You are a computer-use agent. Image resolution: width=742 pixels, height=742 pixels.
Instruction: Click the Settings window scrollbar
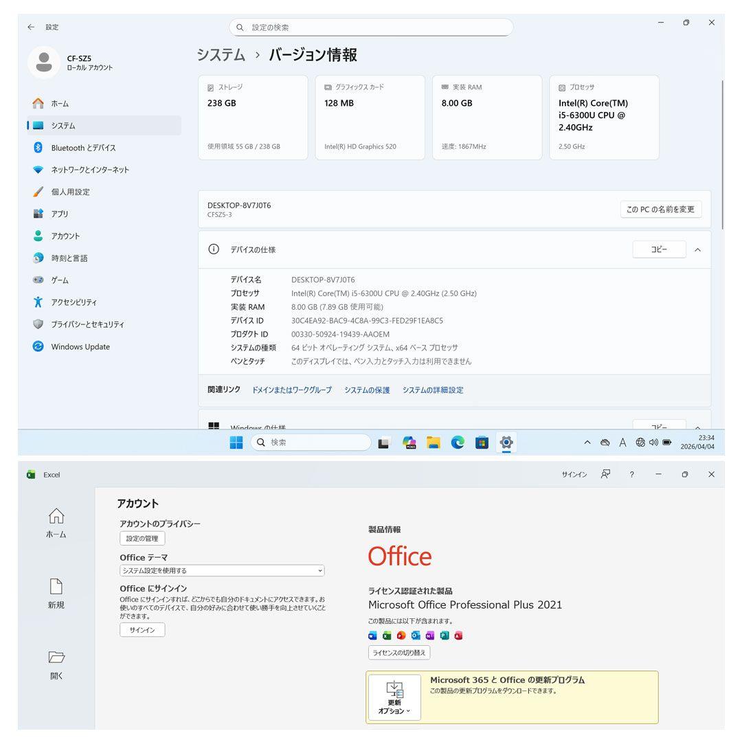pos(722,155)
